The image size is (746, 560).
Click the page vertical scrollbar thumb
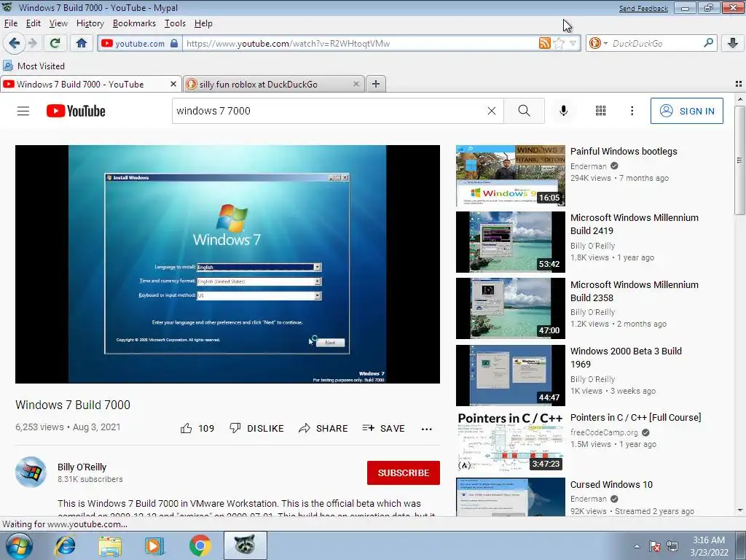tap(739, 160)
